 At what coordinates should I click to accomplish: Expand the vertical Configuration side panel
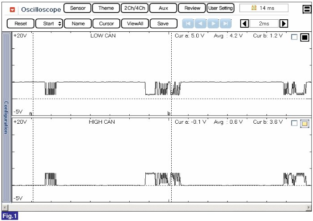coord(6,117)
